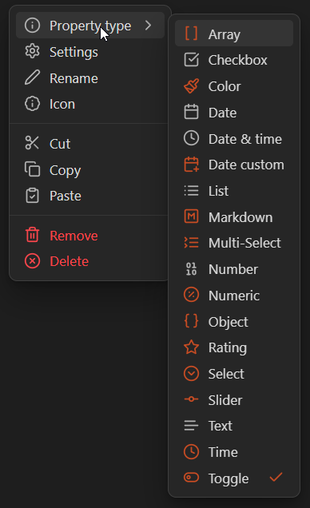310x508 pixels.
Task: Click the checkmark next to Toggle
Action: click(276, 477)
